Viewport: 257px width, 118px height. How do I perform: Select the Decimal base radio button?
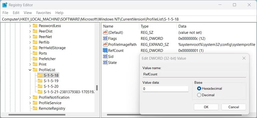coord(199,95)
